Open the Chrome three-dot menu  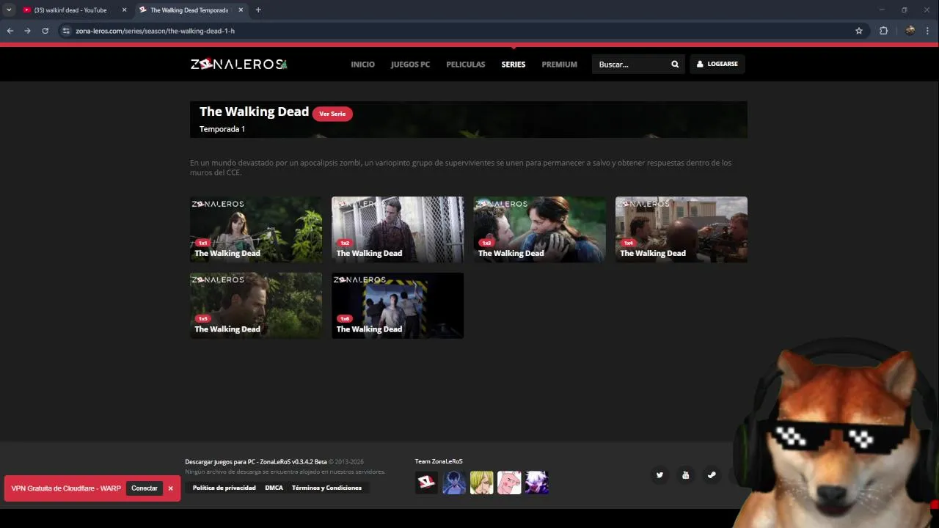pos(928,31)
